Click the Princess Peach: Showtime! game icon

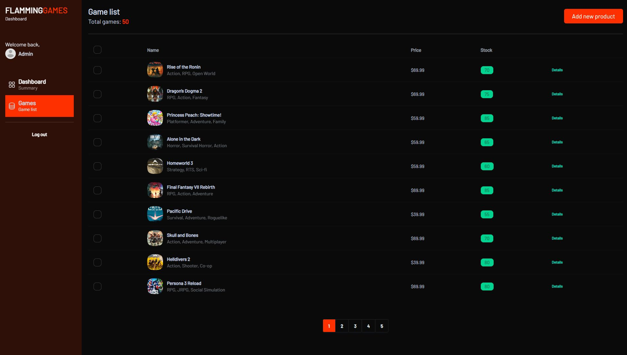[155, 118]
